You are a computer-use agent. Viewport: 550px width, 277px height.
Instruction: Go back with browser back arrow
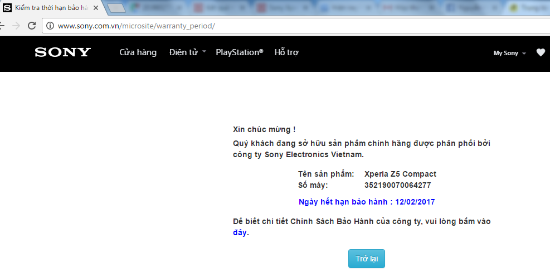point(2,26)
